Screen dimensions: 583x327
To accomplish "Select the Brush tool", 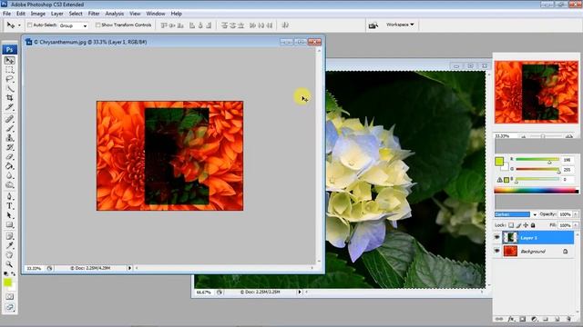I will pyautogui.click(x=10, y=128).
